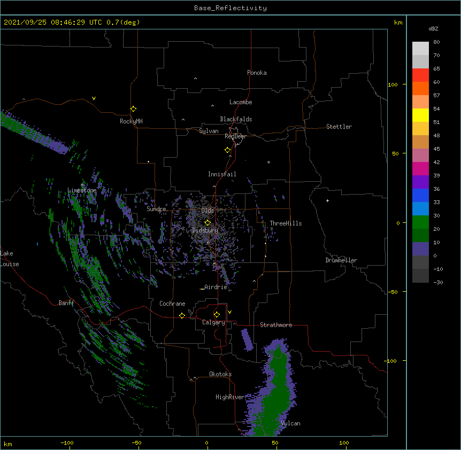461x450 pixels.
Task: Select the Innisfail city label
Action: click(222, 174)
